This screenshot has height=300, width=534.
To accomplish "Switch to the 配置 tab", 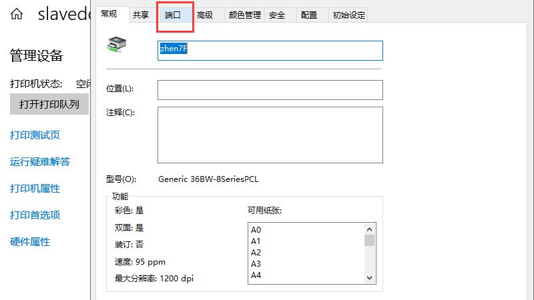I will (309, 15).
